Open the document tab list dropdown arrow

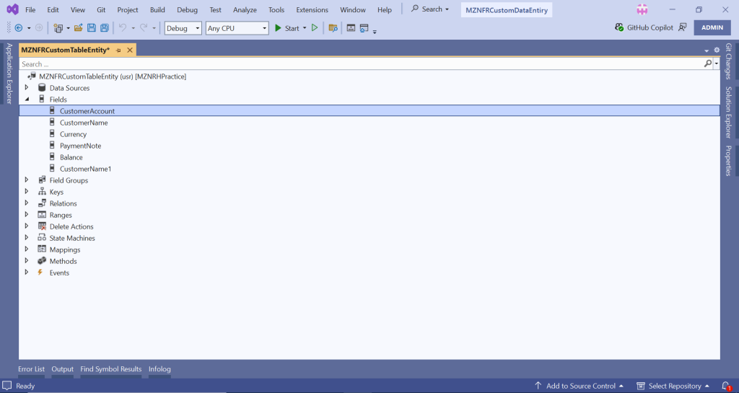(707, 50)
